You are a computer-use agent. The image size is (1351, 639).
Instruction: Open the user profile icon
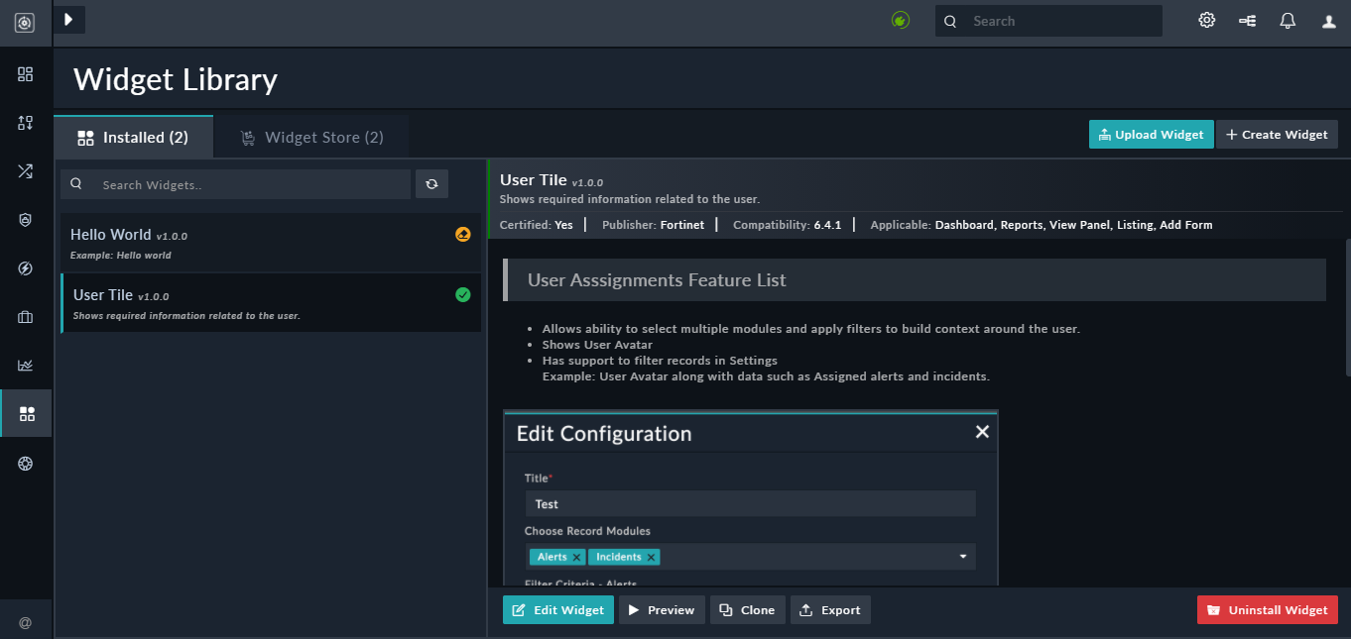coord(1329,21)
